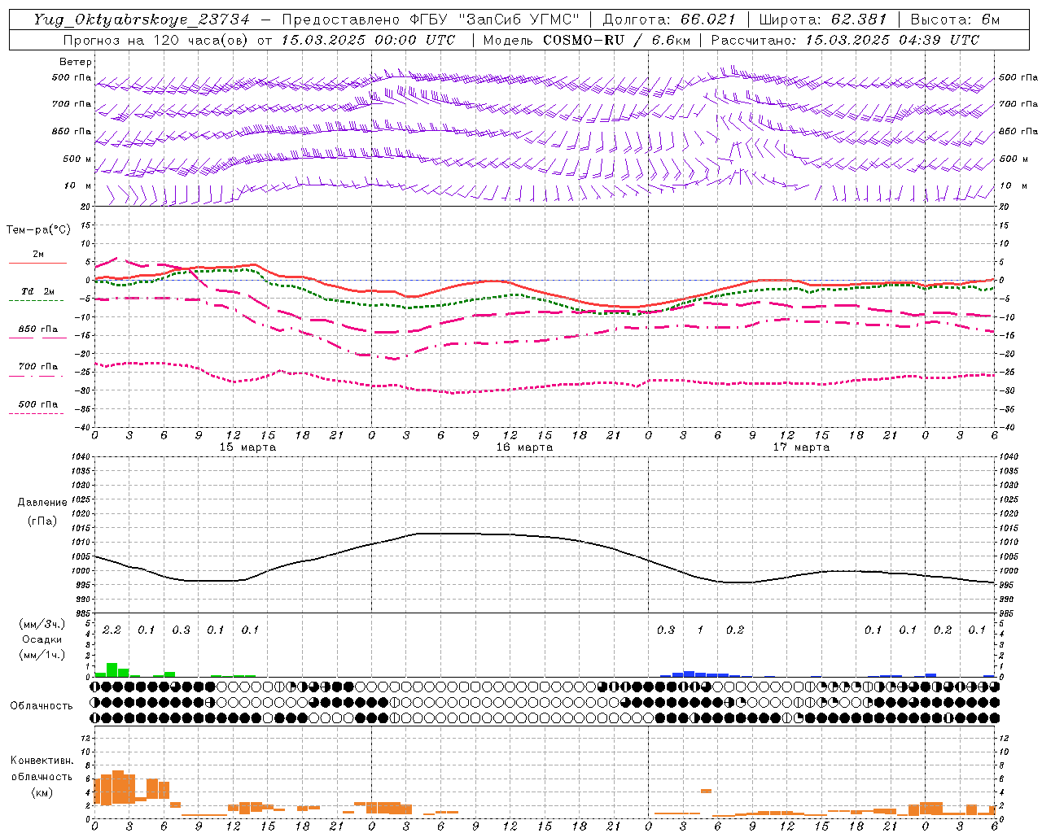This screenshot has width=1042, height=833.
Task: Click the dotted pink line sample under legend '500 гПа'
Action: (36, 414)
